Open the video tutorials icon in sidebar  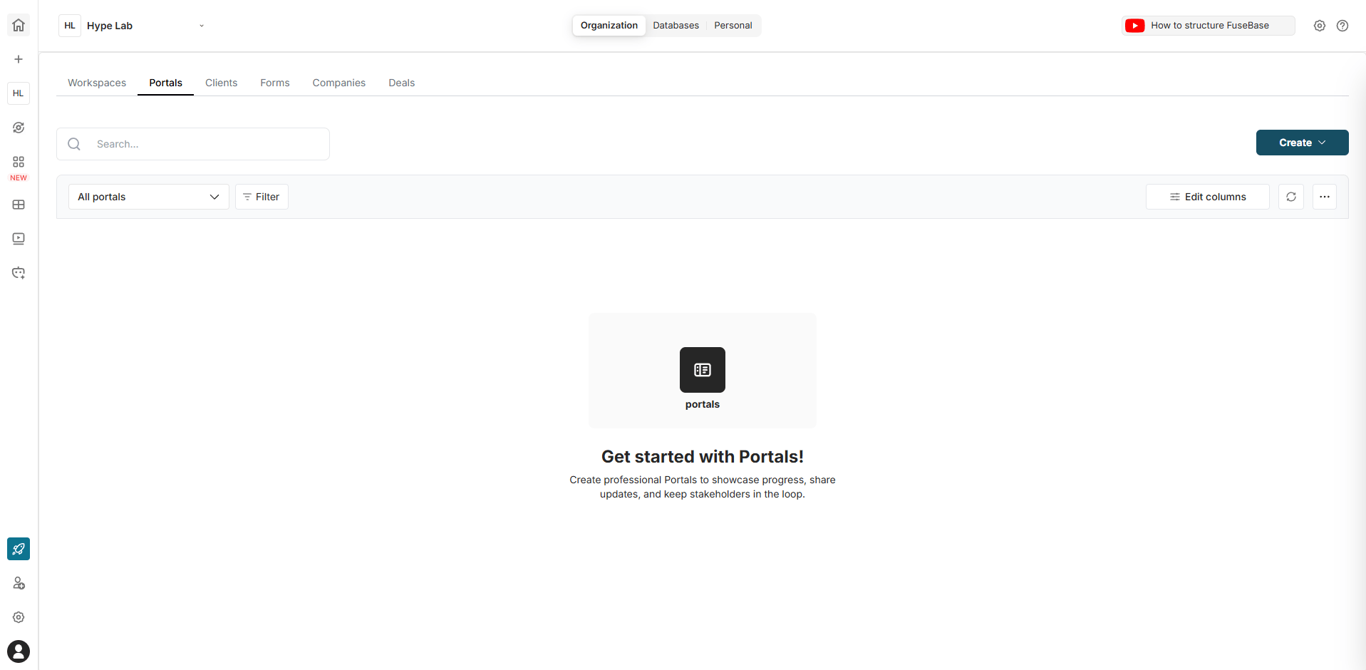(18, 239)
